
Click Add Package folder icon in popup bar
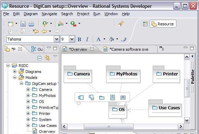click(x=102, y=98)
